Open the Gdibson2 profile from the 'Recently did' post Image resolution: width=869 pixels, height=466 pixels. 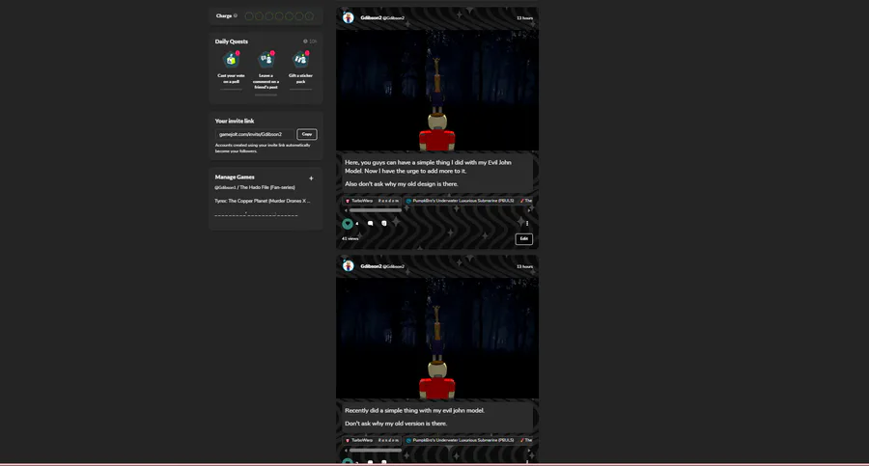point(382,266)
